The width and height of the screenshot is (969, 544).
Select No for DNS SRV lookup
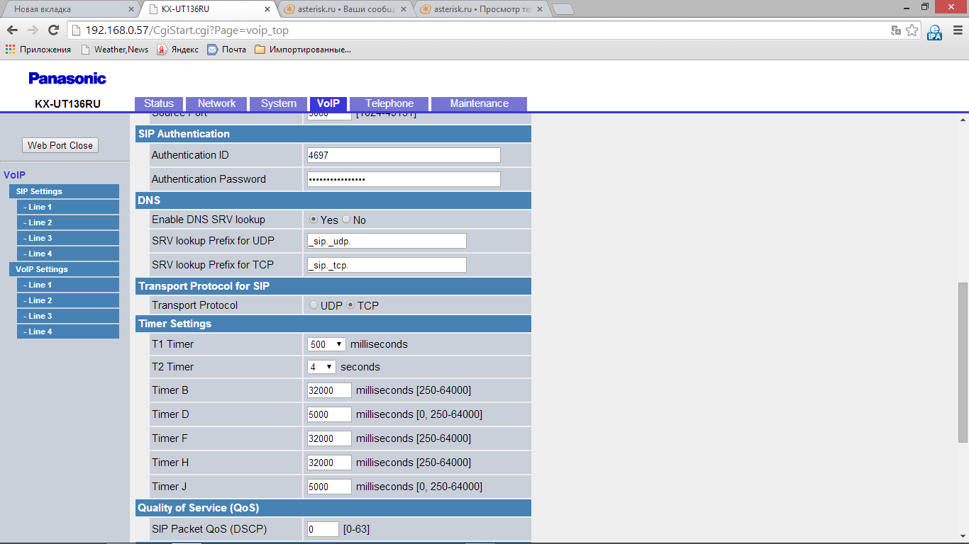tap(346, 220)
